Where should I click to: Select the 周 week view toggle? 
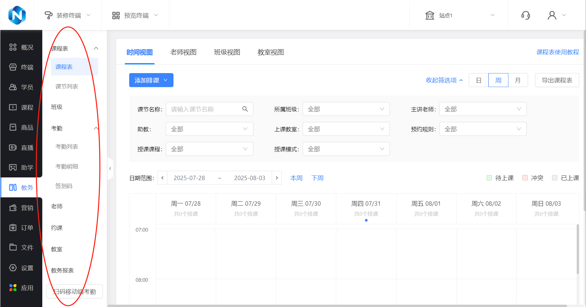[498, 80]
